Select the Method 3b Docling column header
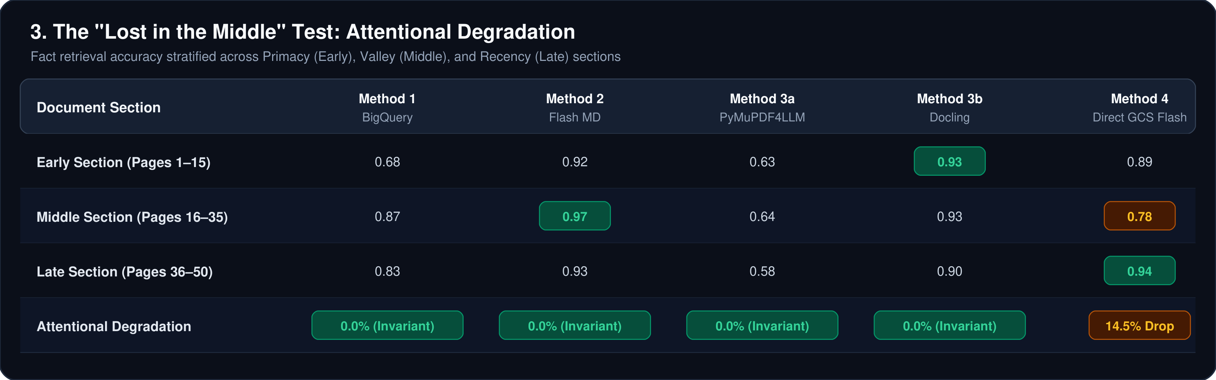The height and width of the screenshot is (380, 1216). pos(949,108)
